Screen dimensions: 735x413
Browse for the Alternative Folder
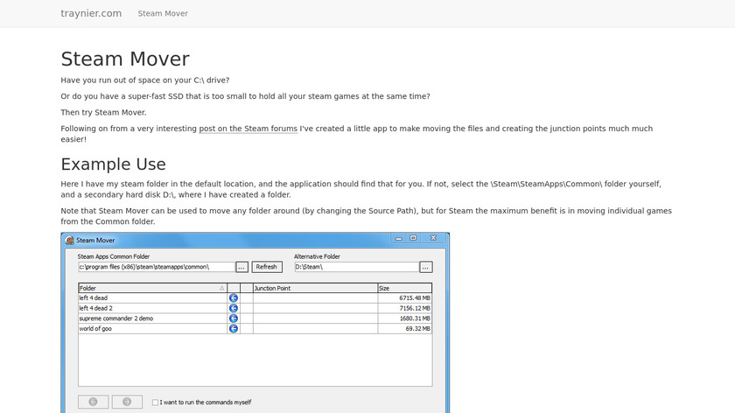tap(425, 267)
